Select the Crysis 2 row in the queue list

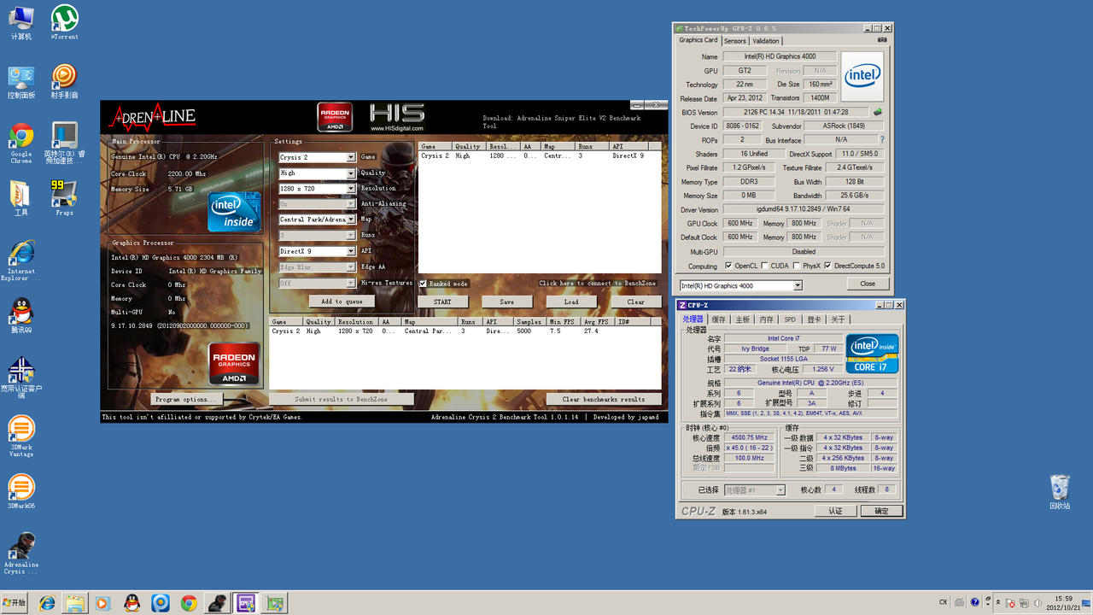pyautogui.click(x=540, y=156)
